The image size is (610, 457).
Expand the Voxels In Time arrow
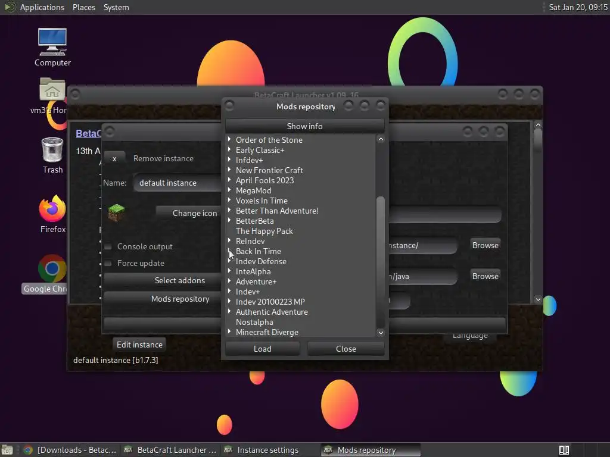(x=229, y=200)
